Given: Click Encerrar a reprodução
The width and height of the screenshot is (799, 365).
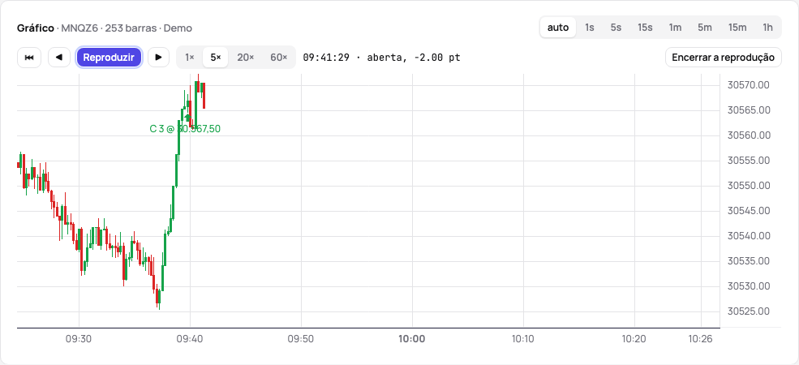Looking at the screenshot, I should 723,58.
